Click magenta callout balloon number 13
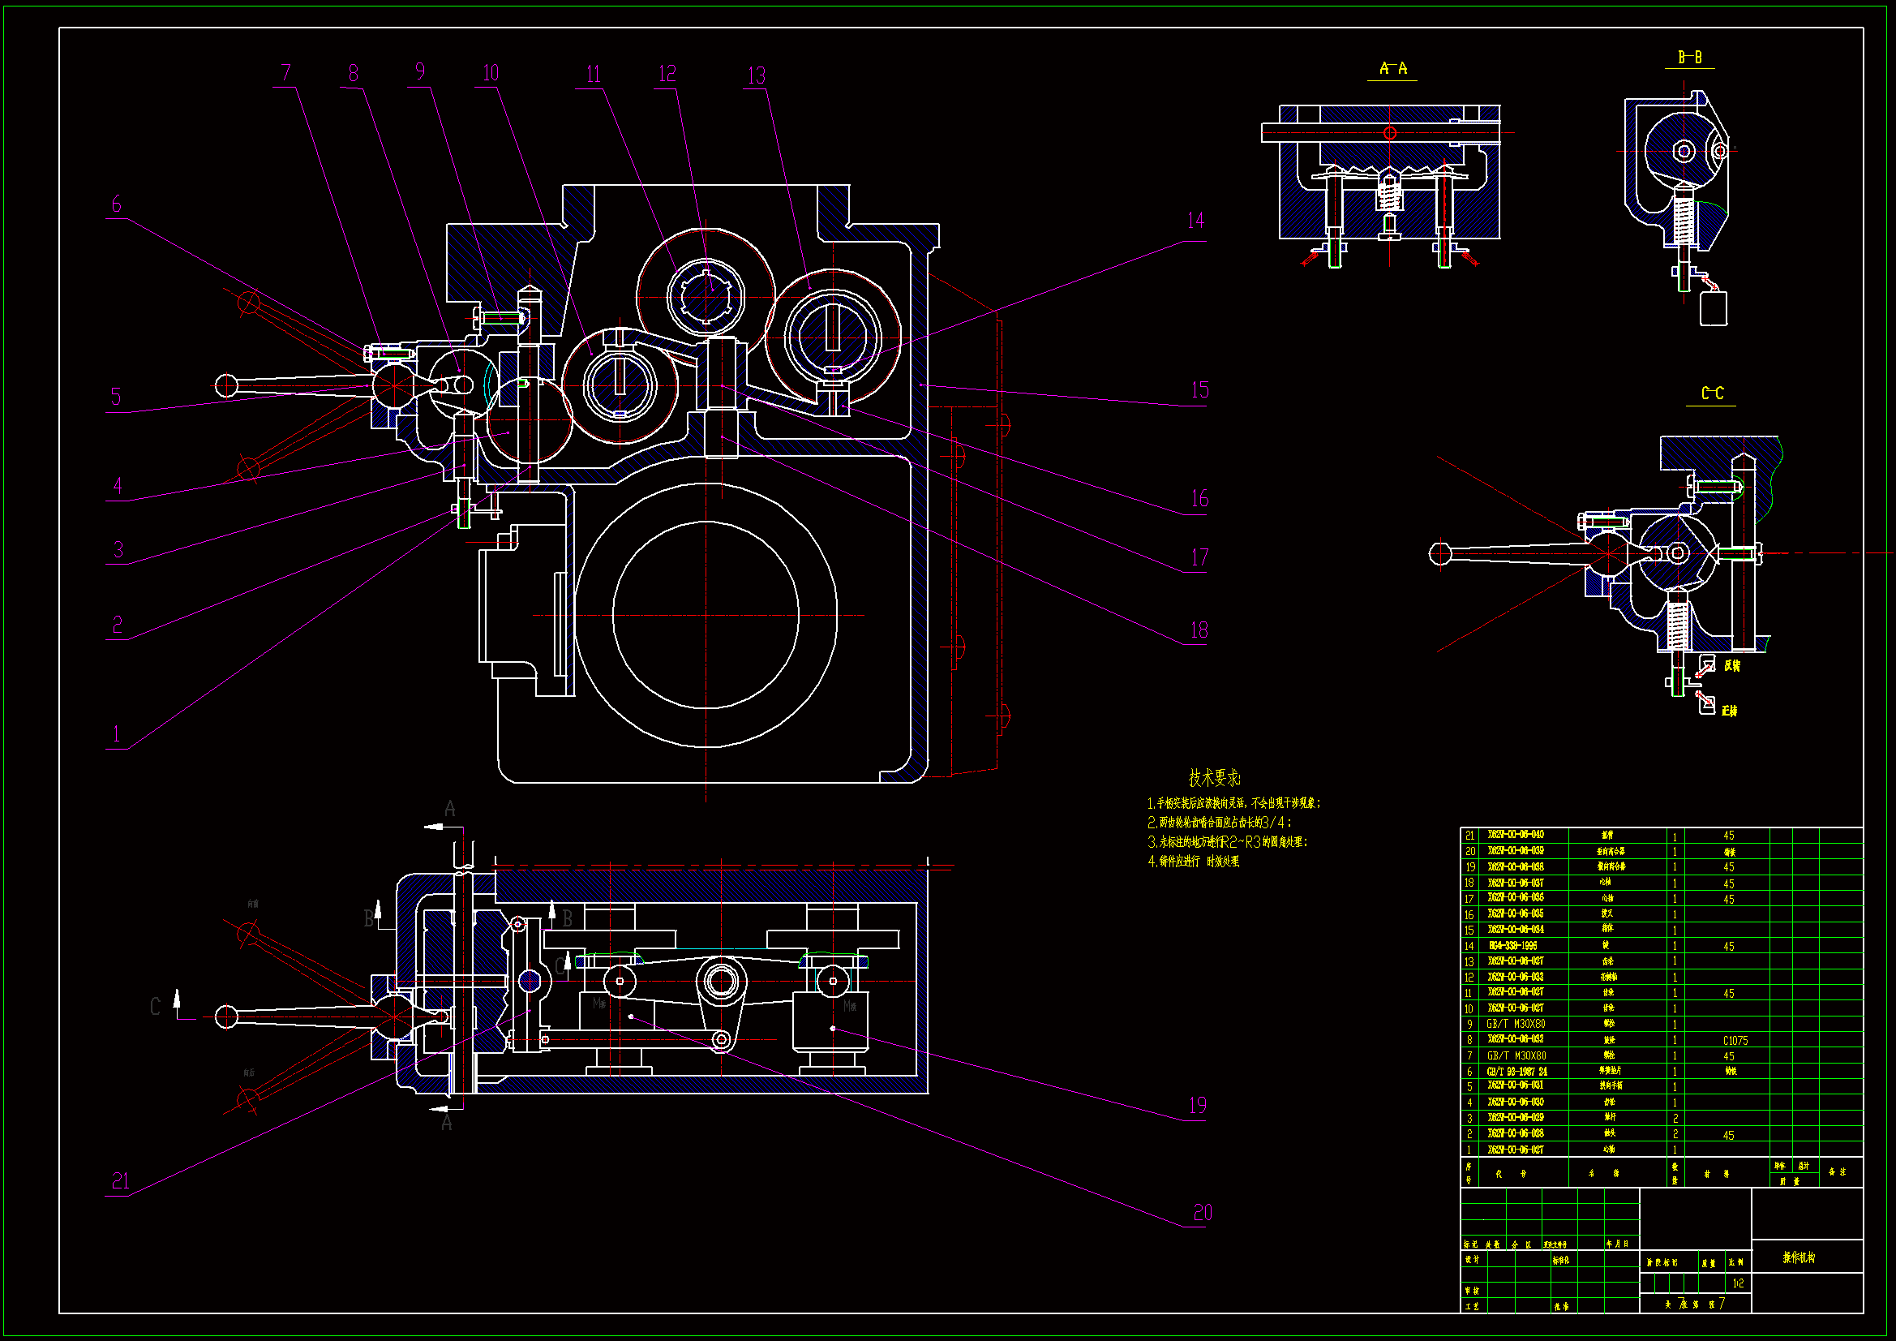This screenshot has height=1341, width=1896. [x=757, y=76]
